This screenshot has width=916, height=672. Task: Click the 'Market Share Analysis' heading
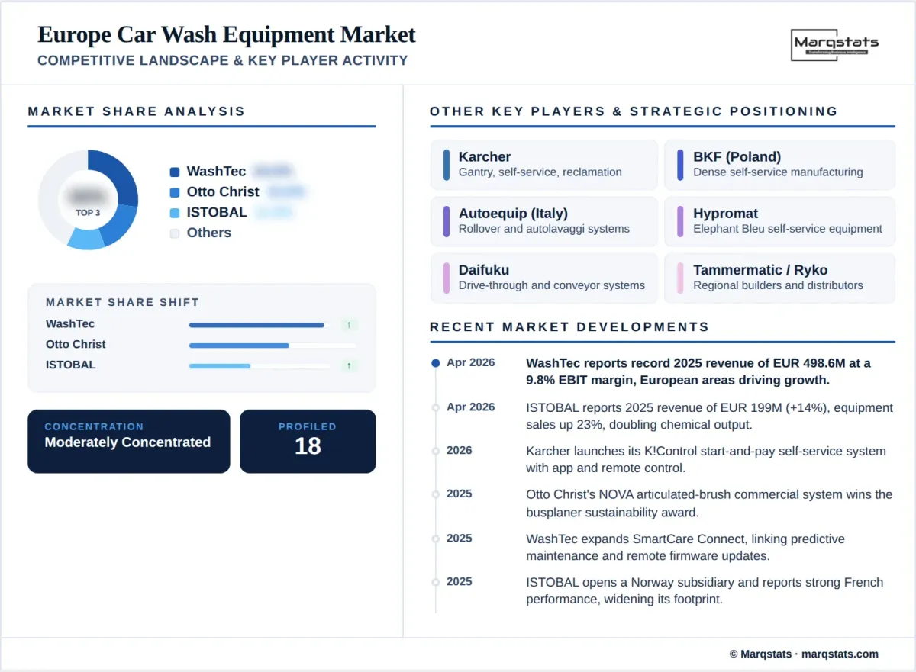[137, 111]
